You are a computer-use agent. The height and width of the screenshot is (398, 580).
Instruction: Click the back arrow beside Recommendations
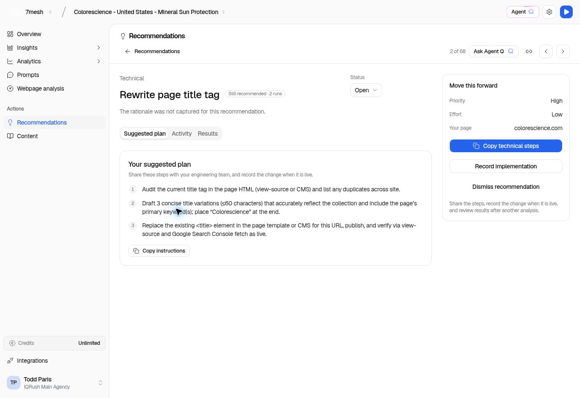click(x=128, y=51)
